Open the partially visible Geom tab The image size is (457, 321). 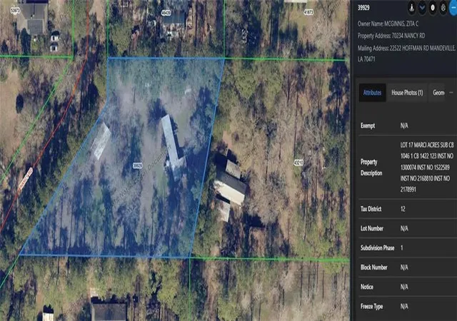(x=438, y=93)
